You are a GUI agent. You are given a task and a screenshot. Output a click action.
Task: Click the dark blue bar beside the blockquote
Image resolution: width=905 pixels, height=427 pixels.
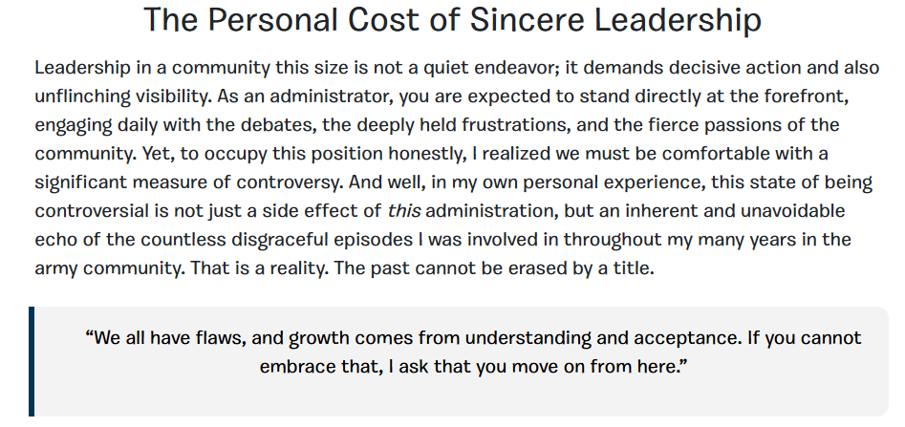click(x=32, y=361)
